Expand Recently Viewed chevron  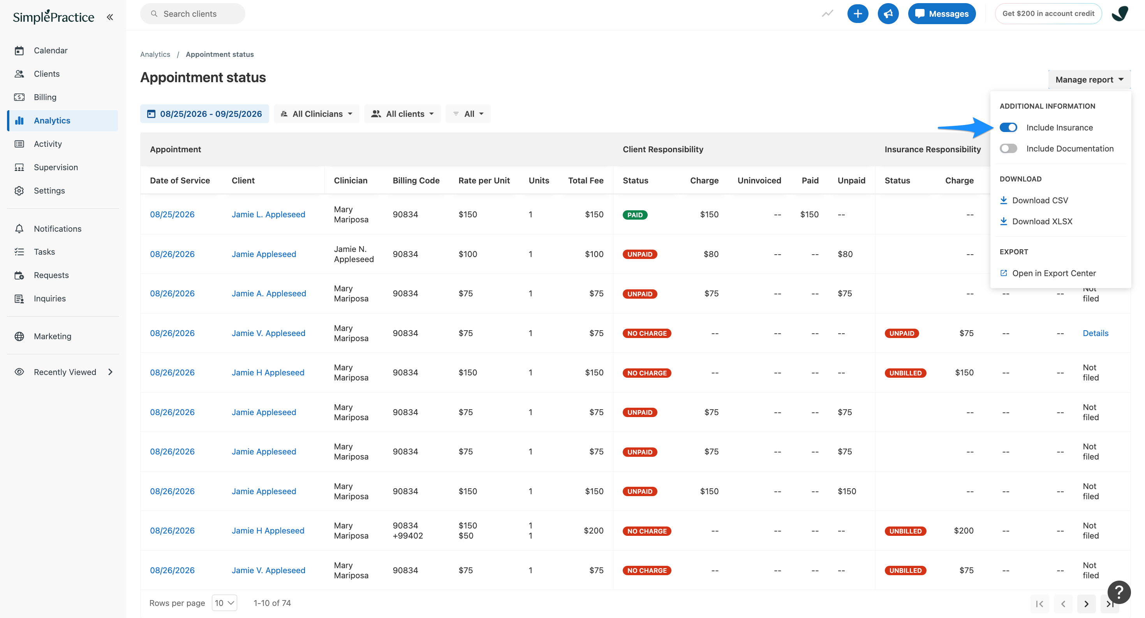coord(110,372)
